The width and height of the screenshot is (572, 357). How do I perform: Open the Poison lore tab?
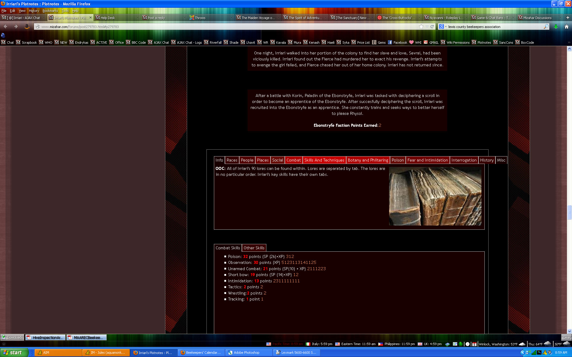pos(397,160)
